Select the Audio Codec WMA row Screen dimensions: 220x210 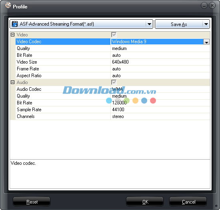[x=113, y=89]
